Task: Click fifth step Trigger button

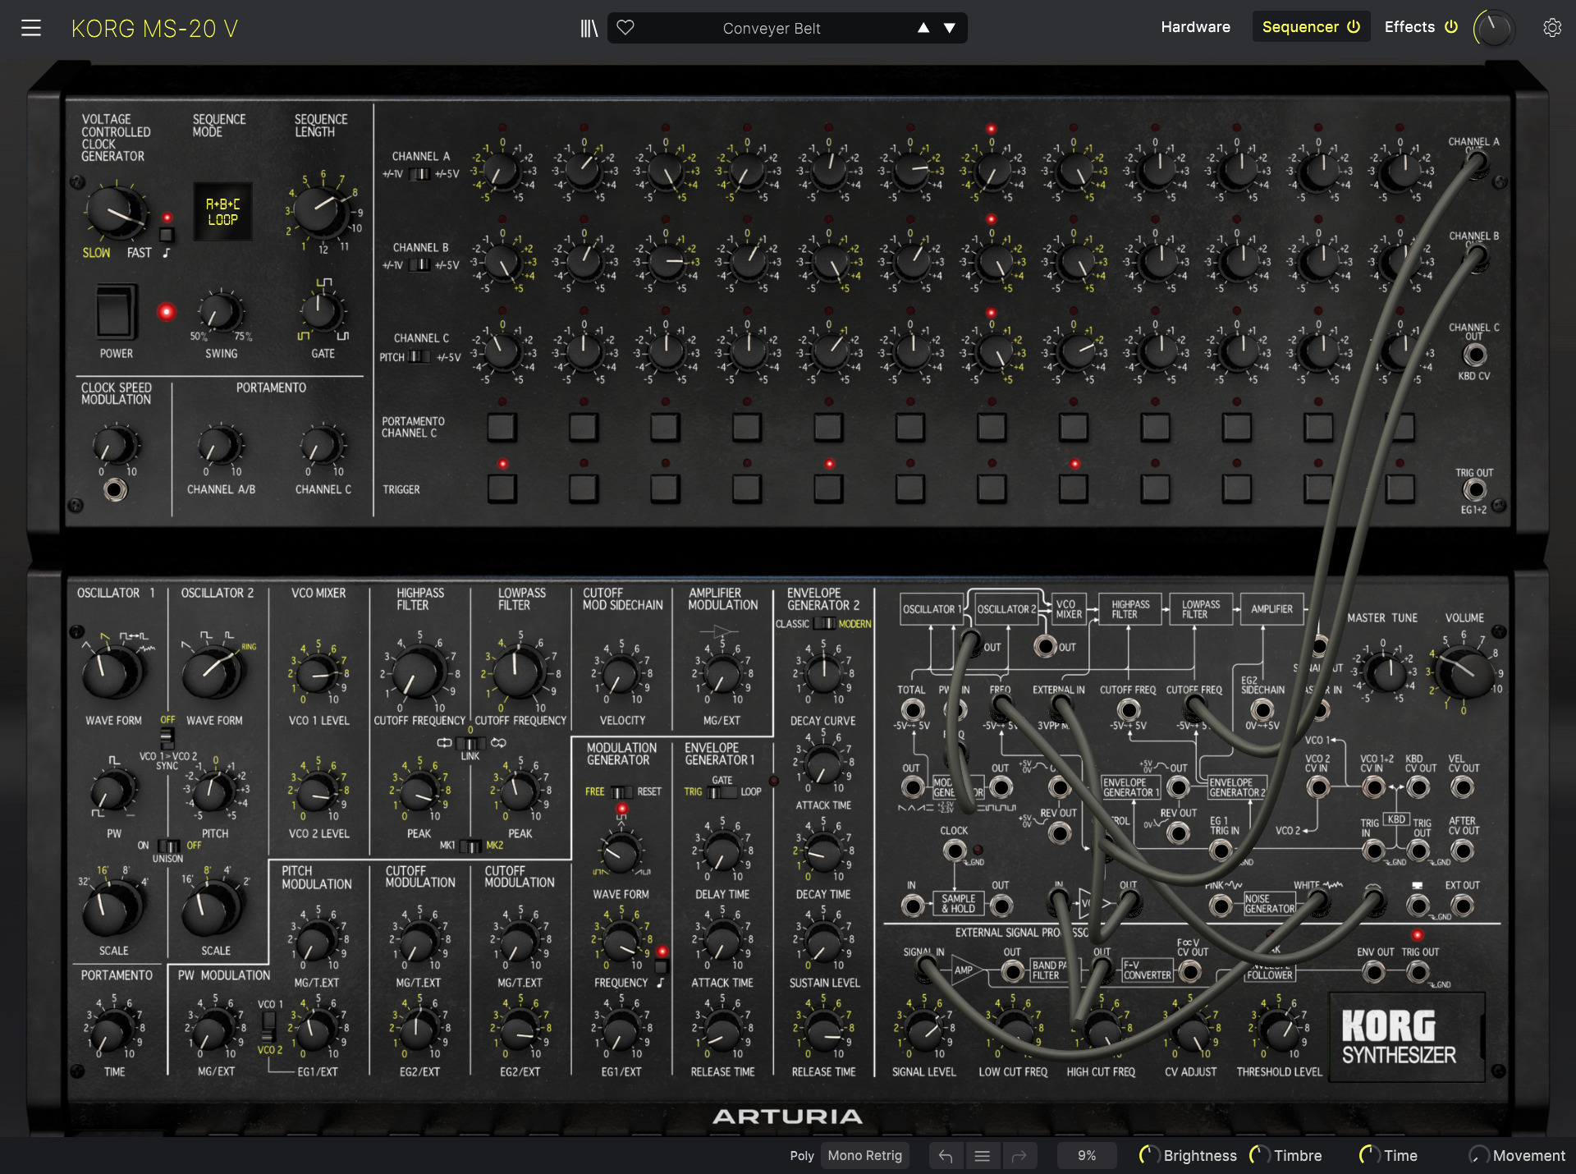Action: [828, 488]
